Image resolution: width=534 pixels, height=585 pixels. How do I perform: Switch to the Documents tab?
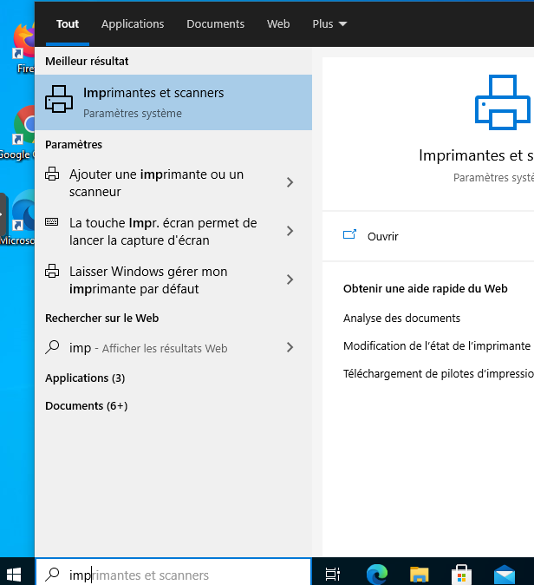pyautogui.click(x=215, y=24)
